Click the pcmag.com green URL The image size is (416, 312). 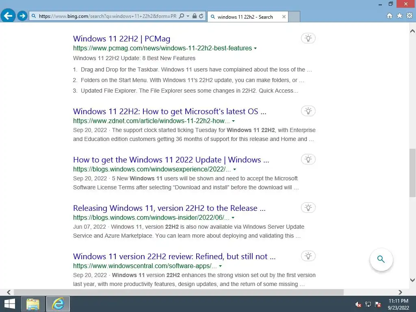tap(162, 48)
